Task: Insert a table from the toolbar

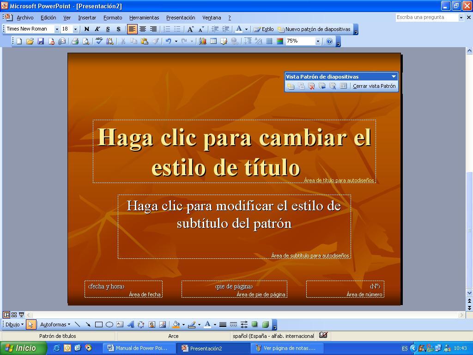Action: coord(213,41)
